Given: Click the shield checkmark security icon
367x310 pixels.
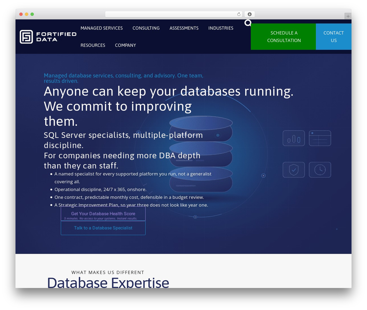Looking at the screenshot, I should 294,170.
